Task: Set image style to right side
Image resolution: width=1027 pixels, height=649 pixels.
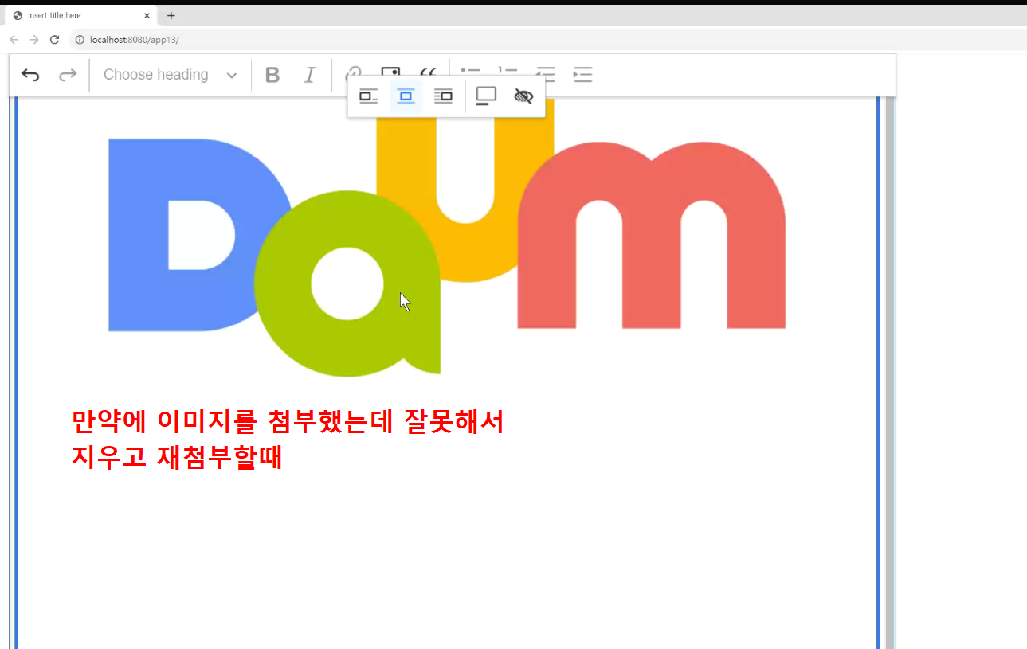Action: (443, 96)
